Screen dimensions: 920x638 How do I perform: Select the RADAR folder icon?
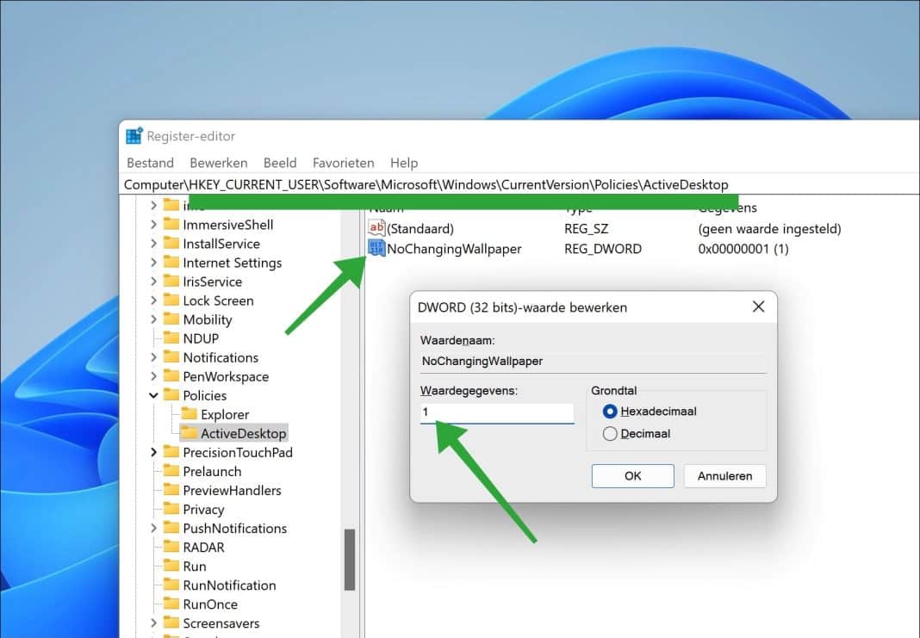(171, 547)
